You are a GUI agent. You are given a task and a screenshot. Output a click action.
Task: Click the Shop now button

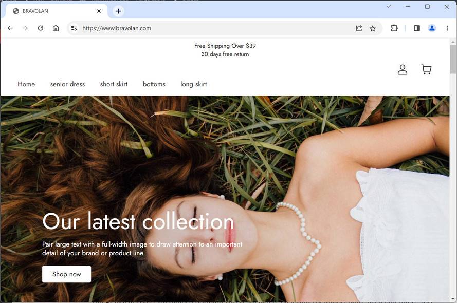(66, 274)
